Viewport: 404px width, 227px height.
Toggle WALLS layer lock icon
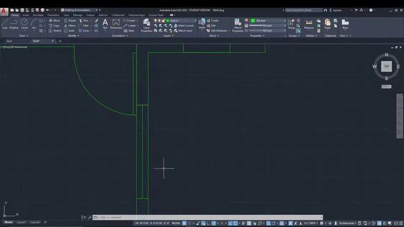(163, 21)
